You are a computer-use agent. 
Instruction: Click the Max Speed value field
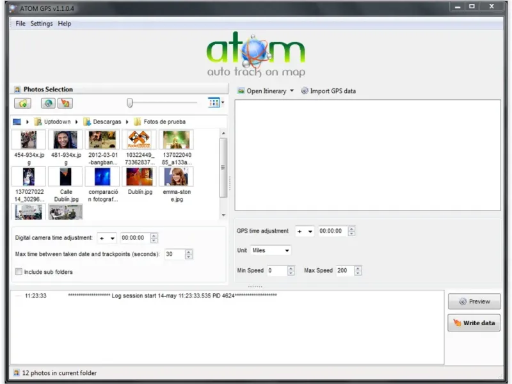tap(345, 271)
